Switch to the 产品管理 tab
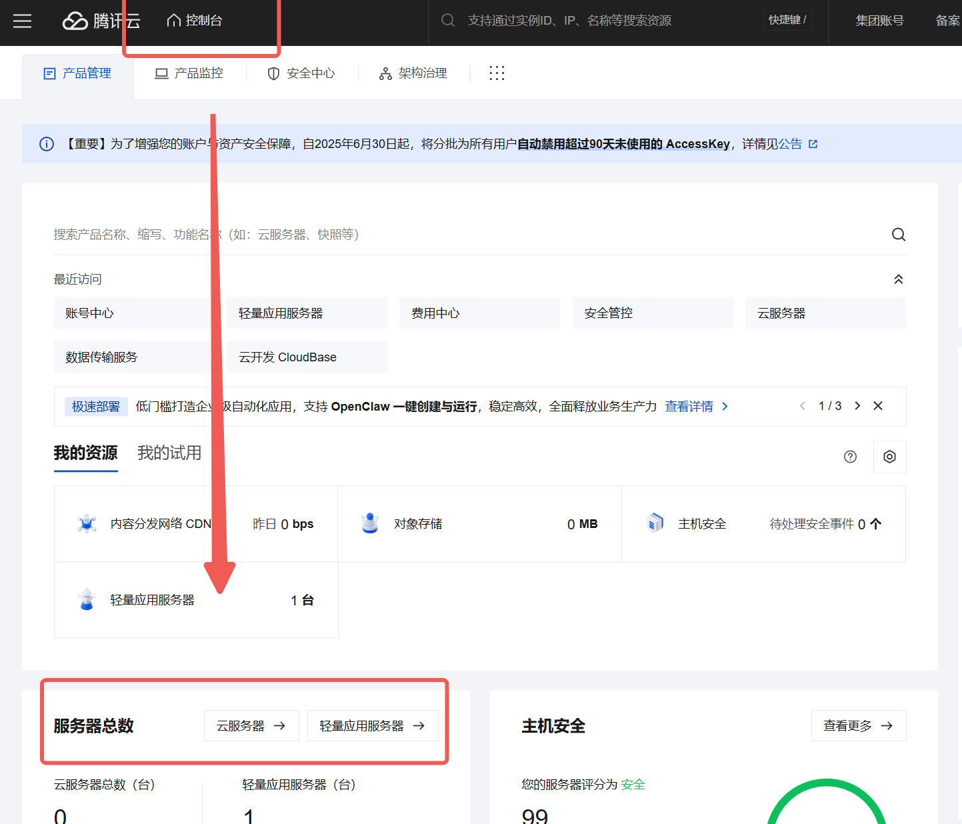 click(77, 73)
